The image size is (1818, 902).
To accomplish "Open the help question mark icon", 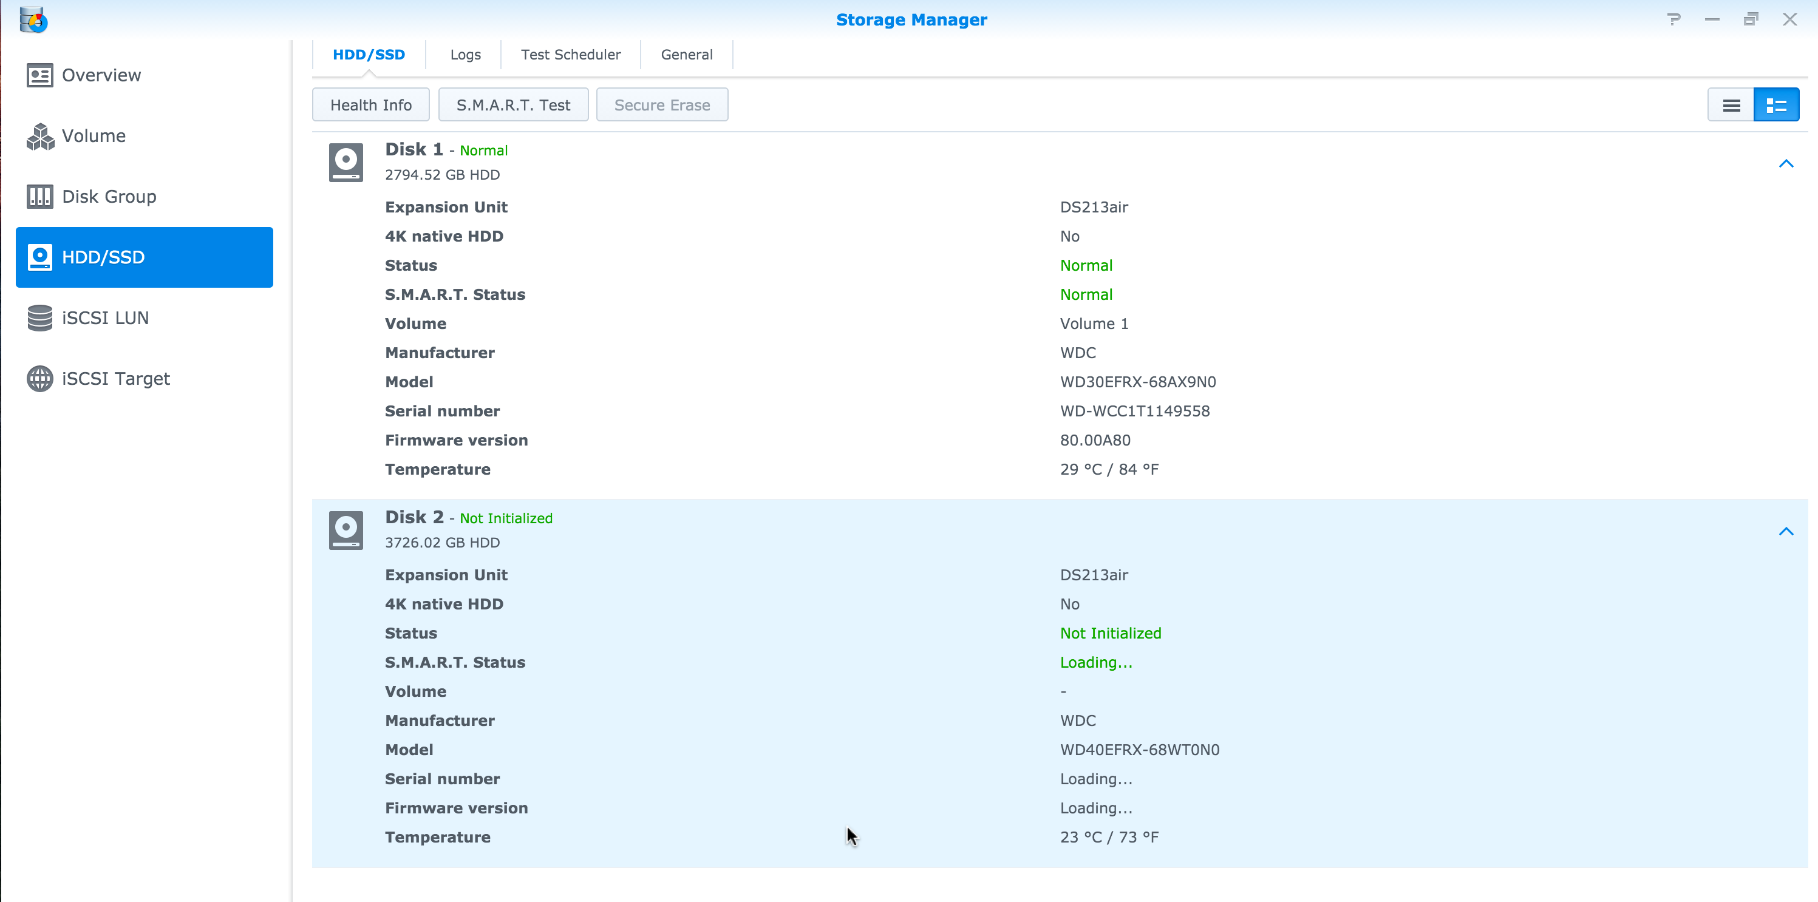I will [1673, 19].
